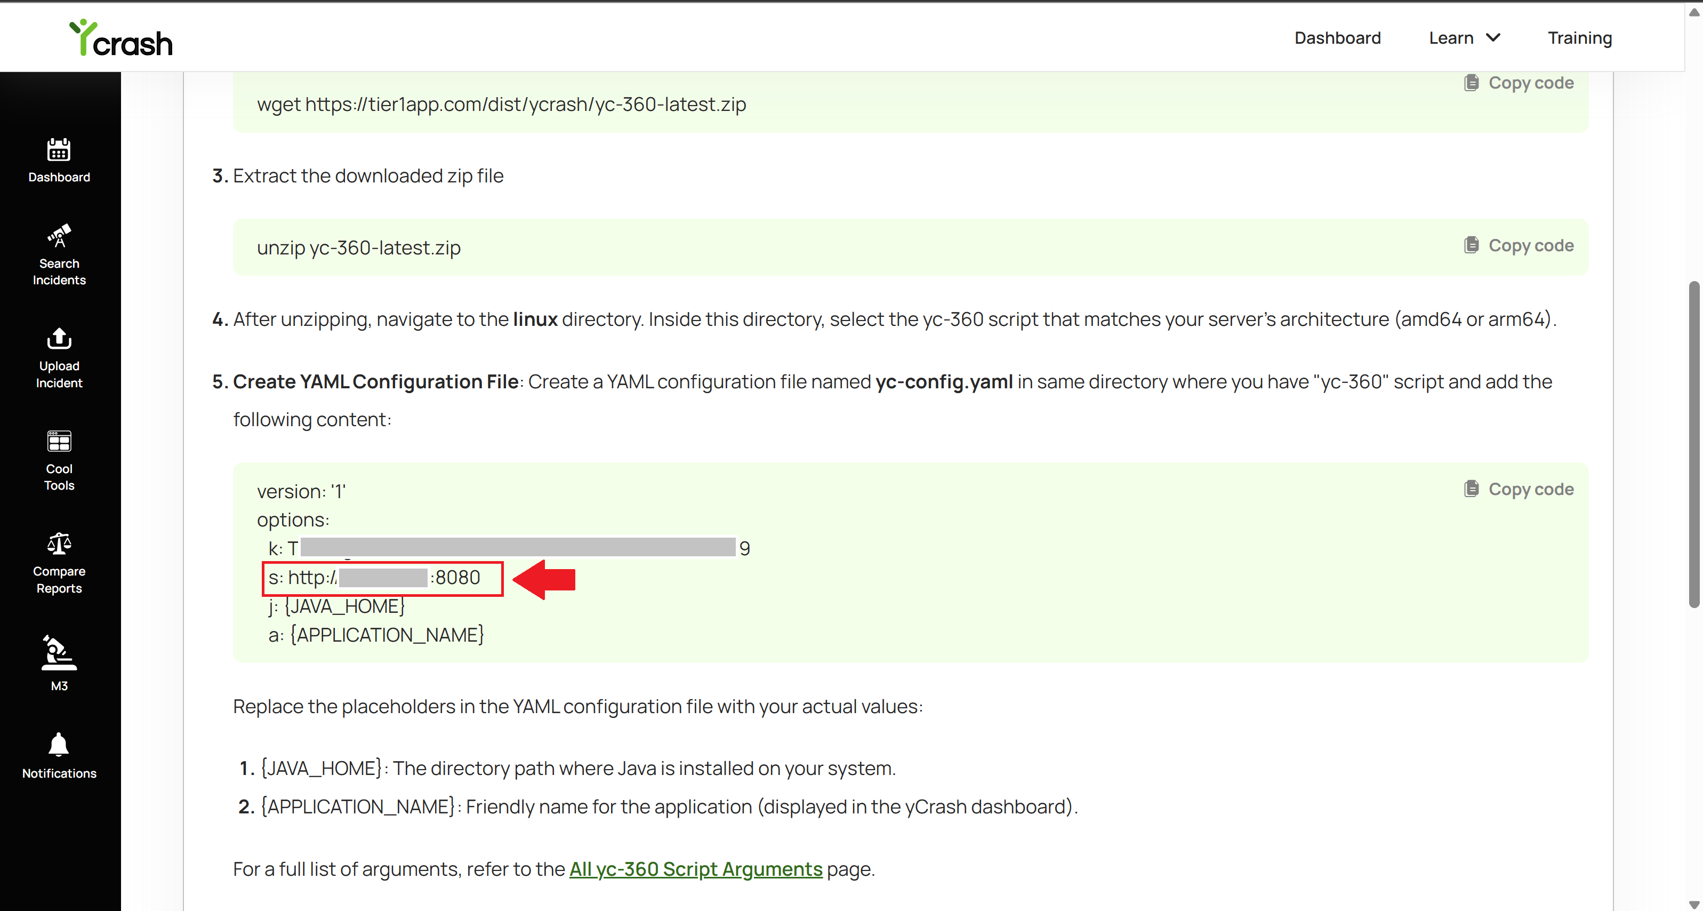Click the vertical scrollbar thumb
The height and width of the screenshot is (911, 1703).
[1694, 444]
